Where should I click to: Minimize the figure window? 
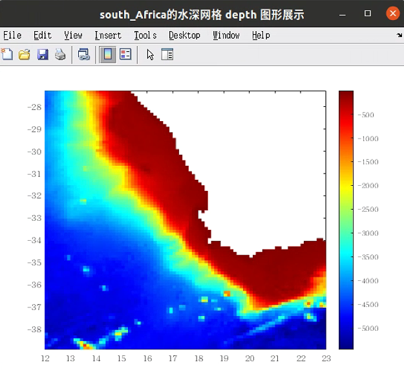coord(343,14)
